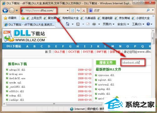Image resolution: width=157 pixels, height=113 pixels.
Task: Open the SYS下载 category link
Action: 88,52
